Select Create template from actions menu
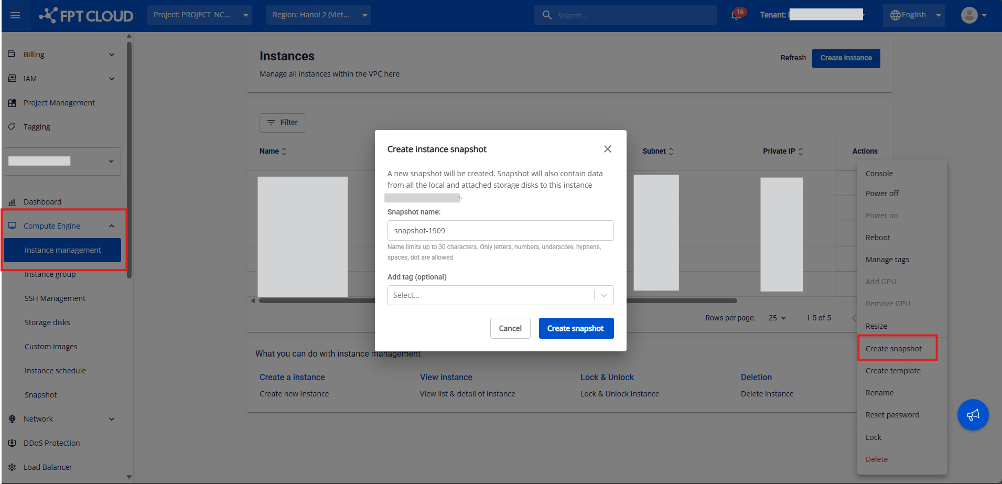 893,371
